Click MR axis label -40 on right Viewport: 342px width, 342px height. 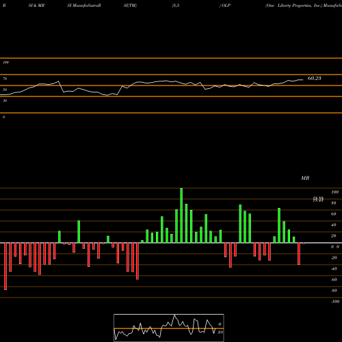pyautogui.click(x=334, y=269)
